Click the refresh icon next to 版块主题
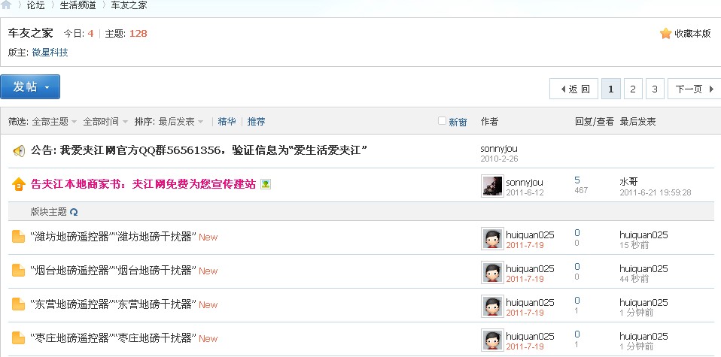 pyautogui.click(x=74, y=212)
